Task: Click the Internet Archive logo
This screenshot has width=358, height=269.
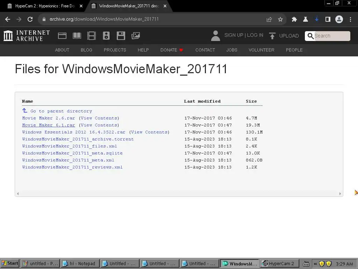Action: (27, 36)
